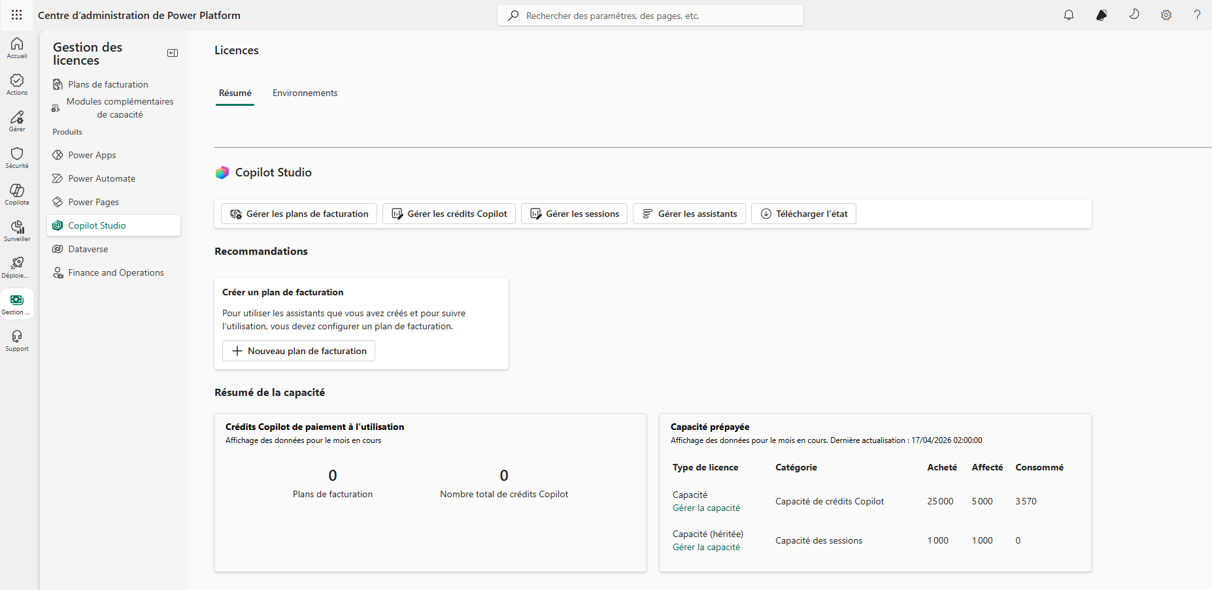This screenshot has width=1212, height=590.
Task: Select the Résumé tab
Action: point(235,93)
